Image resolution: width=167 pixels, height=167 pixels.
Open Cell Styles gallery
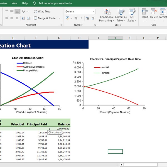[132, 15]
